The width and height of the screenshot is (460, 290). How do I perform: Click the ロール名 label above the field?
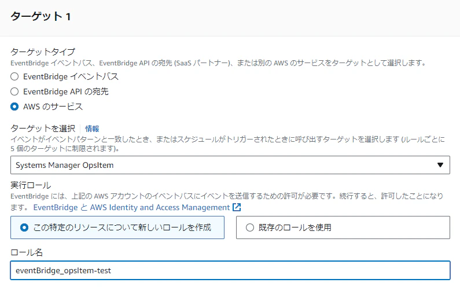(x=27, y=252)
